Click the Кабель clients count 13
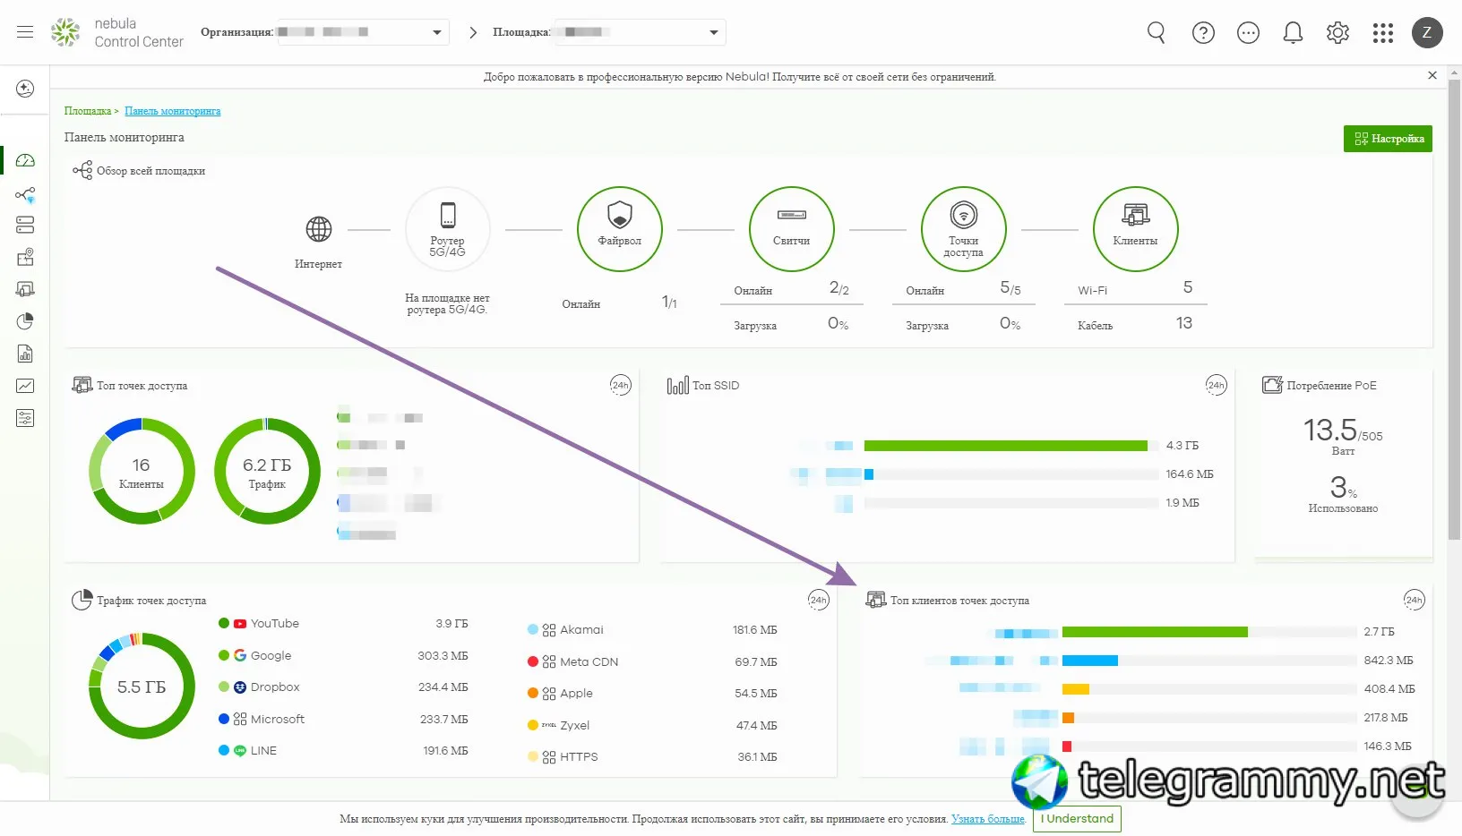1462x836 pixels. click(x=1184, y=323)
